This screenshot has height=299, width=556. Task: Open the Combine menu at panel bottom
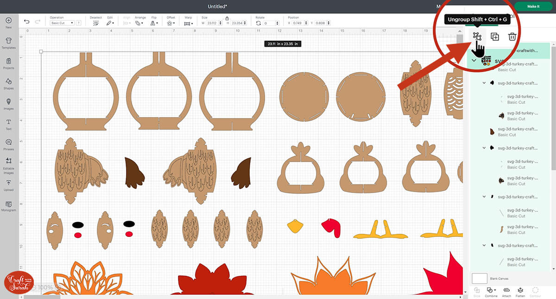[x=491, y=291]
